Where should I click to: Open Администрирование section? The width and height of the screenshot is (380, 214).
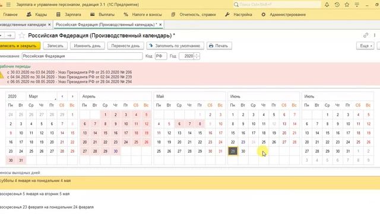coord(284,14)
